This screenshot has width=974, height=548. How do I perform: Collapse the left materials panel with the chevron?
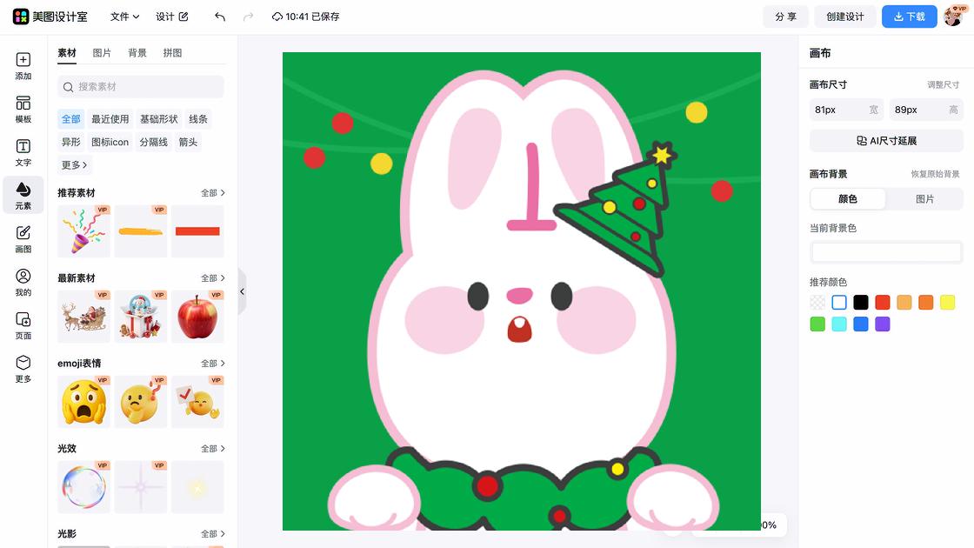point(242,292)
